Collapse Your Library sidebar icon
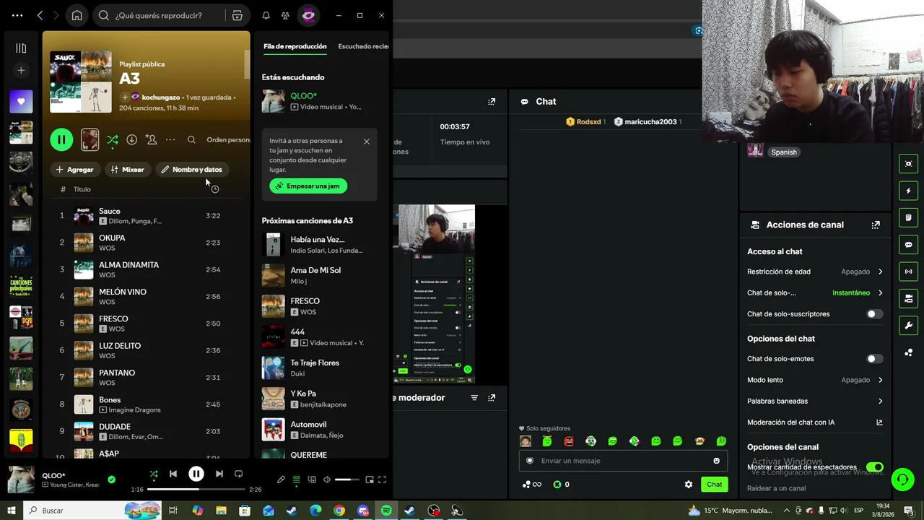Screen dimensions: 924x520 pyautogui.click(x=21, y=48)
